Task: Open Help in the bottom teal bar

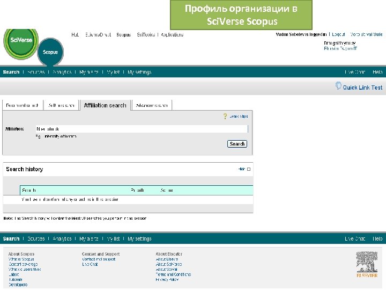Action: point(377,238)
